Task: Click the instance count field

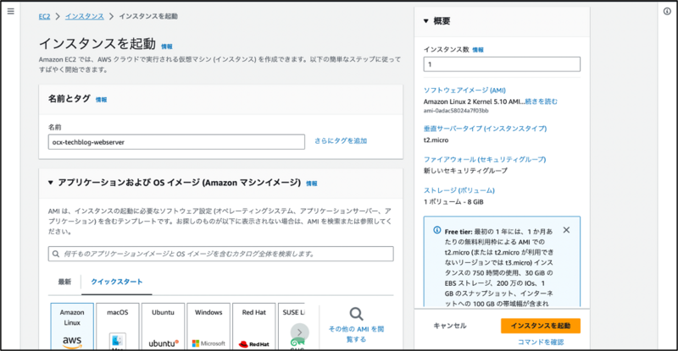Action: 502,64
